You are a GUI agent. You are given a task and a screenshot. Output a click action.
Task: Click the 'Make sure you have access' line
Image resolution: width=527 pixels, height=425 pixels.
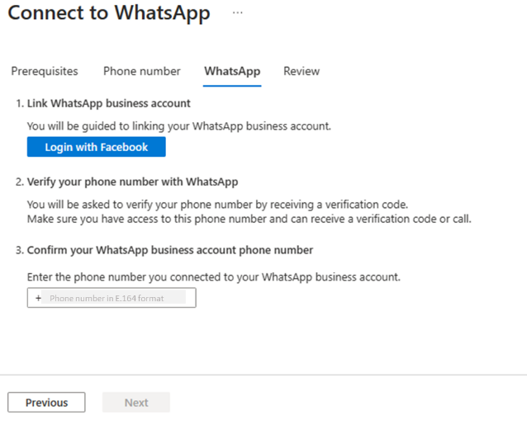249,219
